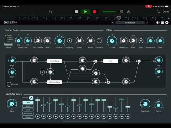Go to the next preset arrow
Image resolution: width=171 pixels, height=128 pixels.
pyautogui.click(x=147, y=22)
